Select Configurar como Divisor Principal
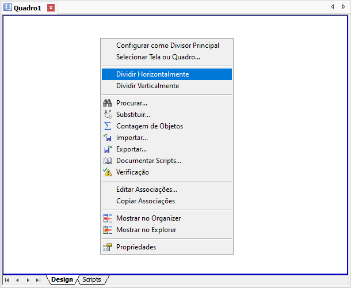The image size is (351, 288). 167,46
